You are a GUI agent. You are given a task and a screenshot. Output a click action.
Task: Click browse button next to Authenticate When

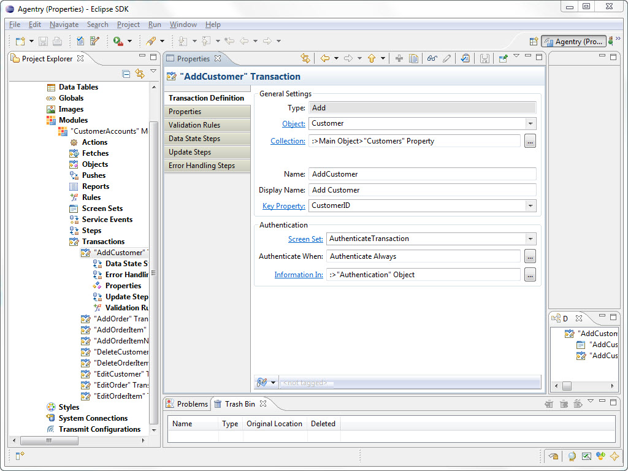click(530, 256)
